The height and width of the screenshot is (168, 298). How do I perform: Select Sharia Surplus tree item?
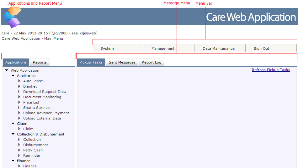click(36, 108)
